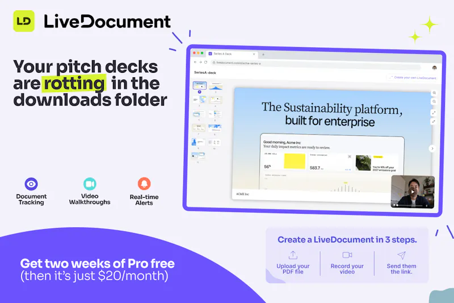The image size is (454, 303).
Task: Click the Document Tracking label
Action: click(31, 199)
